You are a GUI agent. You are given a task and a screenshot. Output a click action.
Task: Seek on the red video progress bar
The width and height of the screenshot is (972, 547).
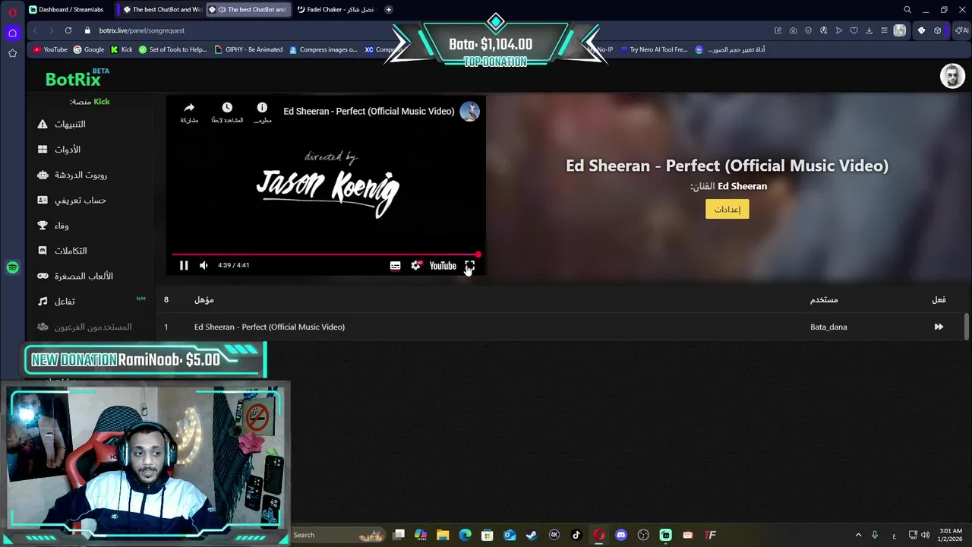(x=326, y=255)
